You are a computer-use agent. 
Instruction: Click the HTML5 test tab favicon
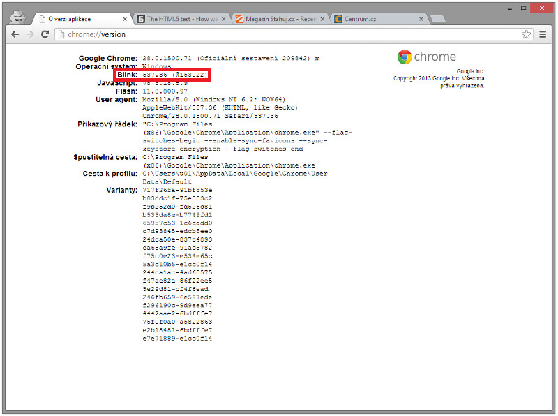141,19
